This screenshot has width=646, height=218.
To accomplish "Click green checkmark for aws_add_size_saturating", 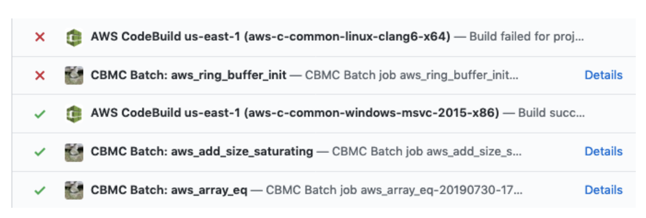I will [x=40, y=152].
